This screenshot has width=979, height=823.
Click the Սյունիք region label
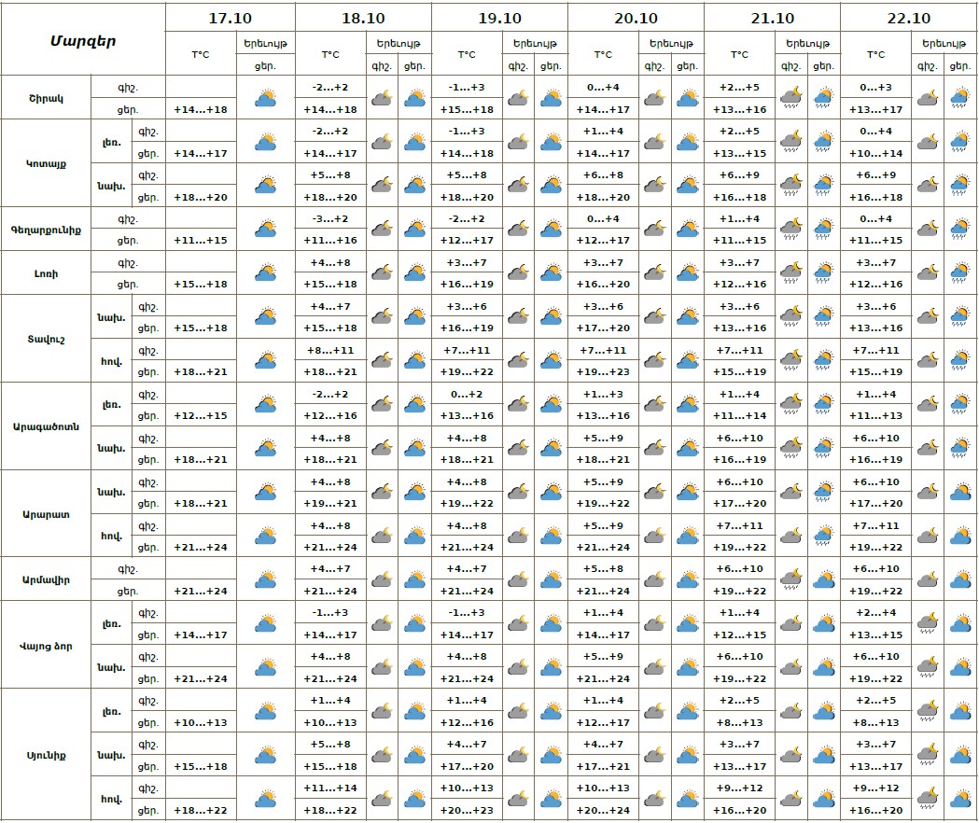(46, 755)
